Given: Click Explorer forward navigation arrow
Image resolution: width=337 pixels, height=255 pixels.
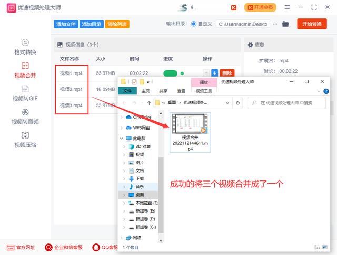Looking at the screenshot, I should pyautogui.click(x=134, y=103).
